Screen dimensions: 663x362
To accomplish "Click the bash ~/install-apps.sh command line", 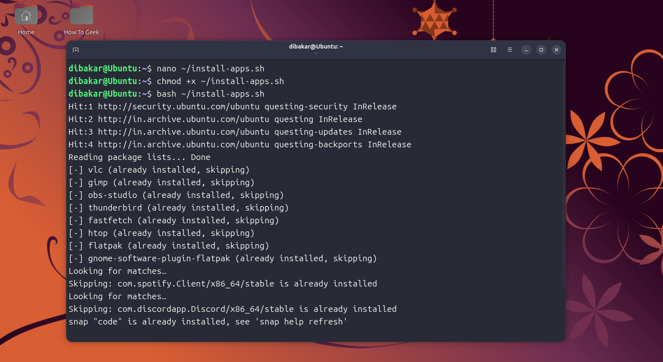I will [x=166, y=94].
